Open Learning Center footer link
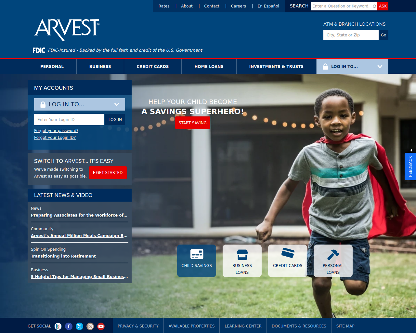The image size is (416, 333). (x=243, y=326)
